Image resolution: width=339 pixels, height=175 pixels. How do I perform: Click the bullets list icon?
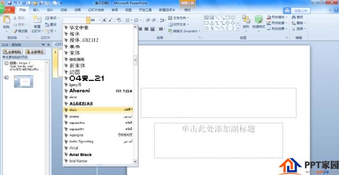pyautogui.click(x=127, y=20)
